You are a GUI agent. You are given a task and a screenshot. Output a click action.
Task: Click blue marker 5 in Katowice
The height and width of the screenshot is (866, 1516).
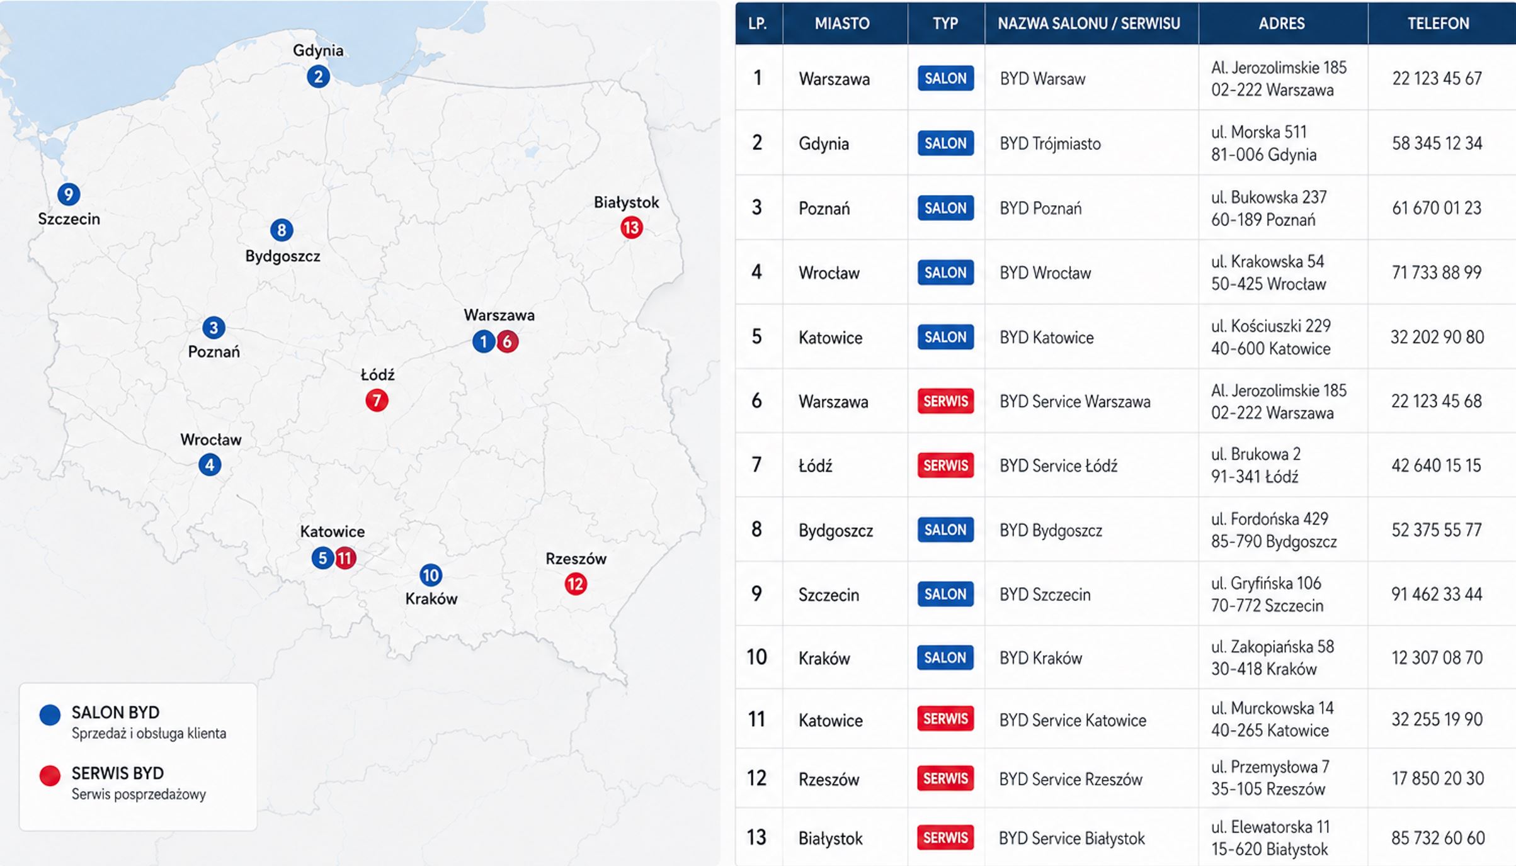(322, 558)
